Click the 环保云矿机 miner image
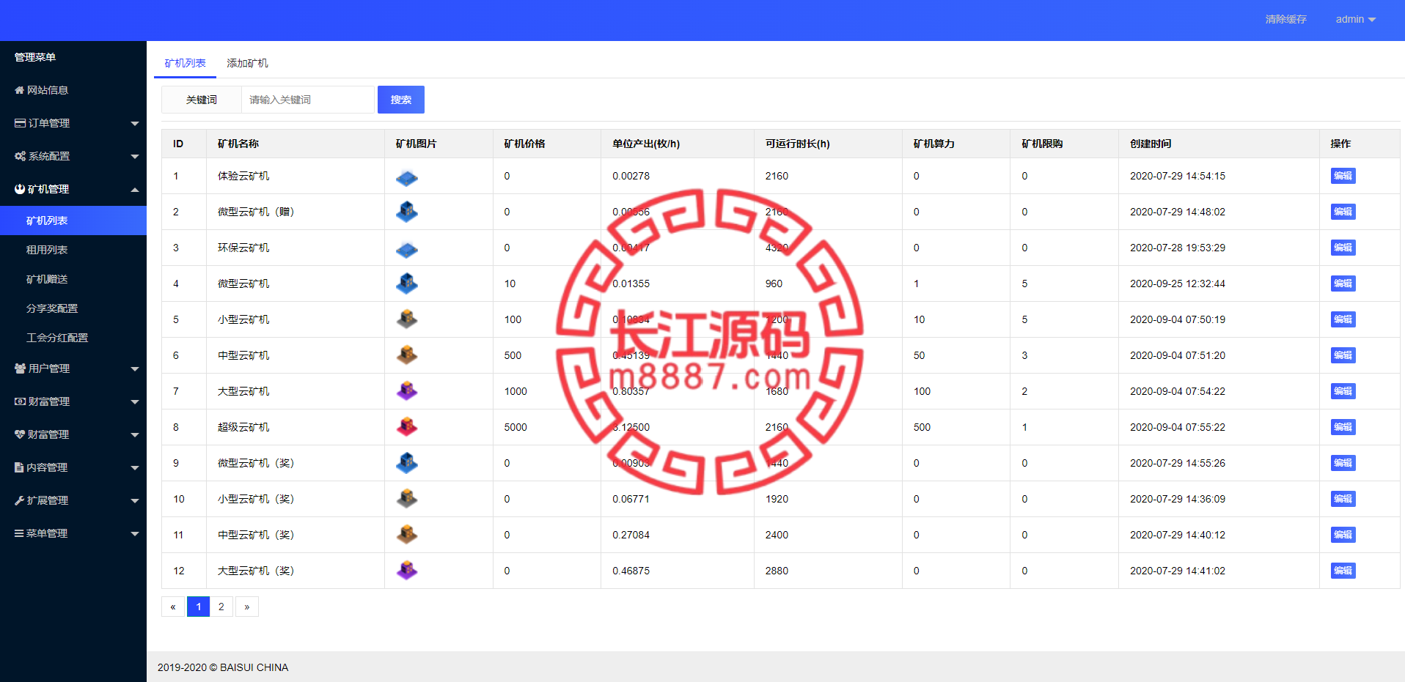 coord(407,248)
